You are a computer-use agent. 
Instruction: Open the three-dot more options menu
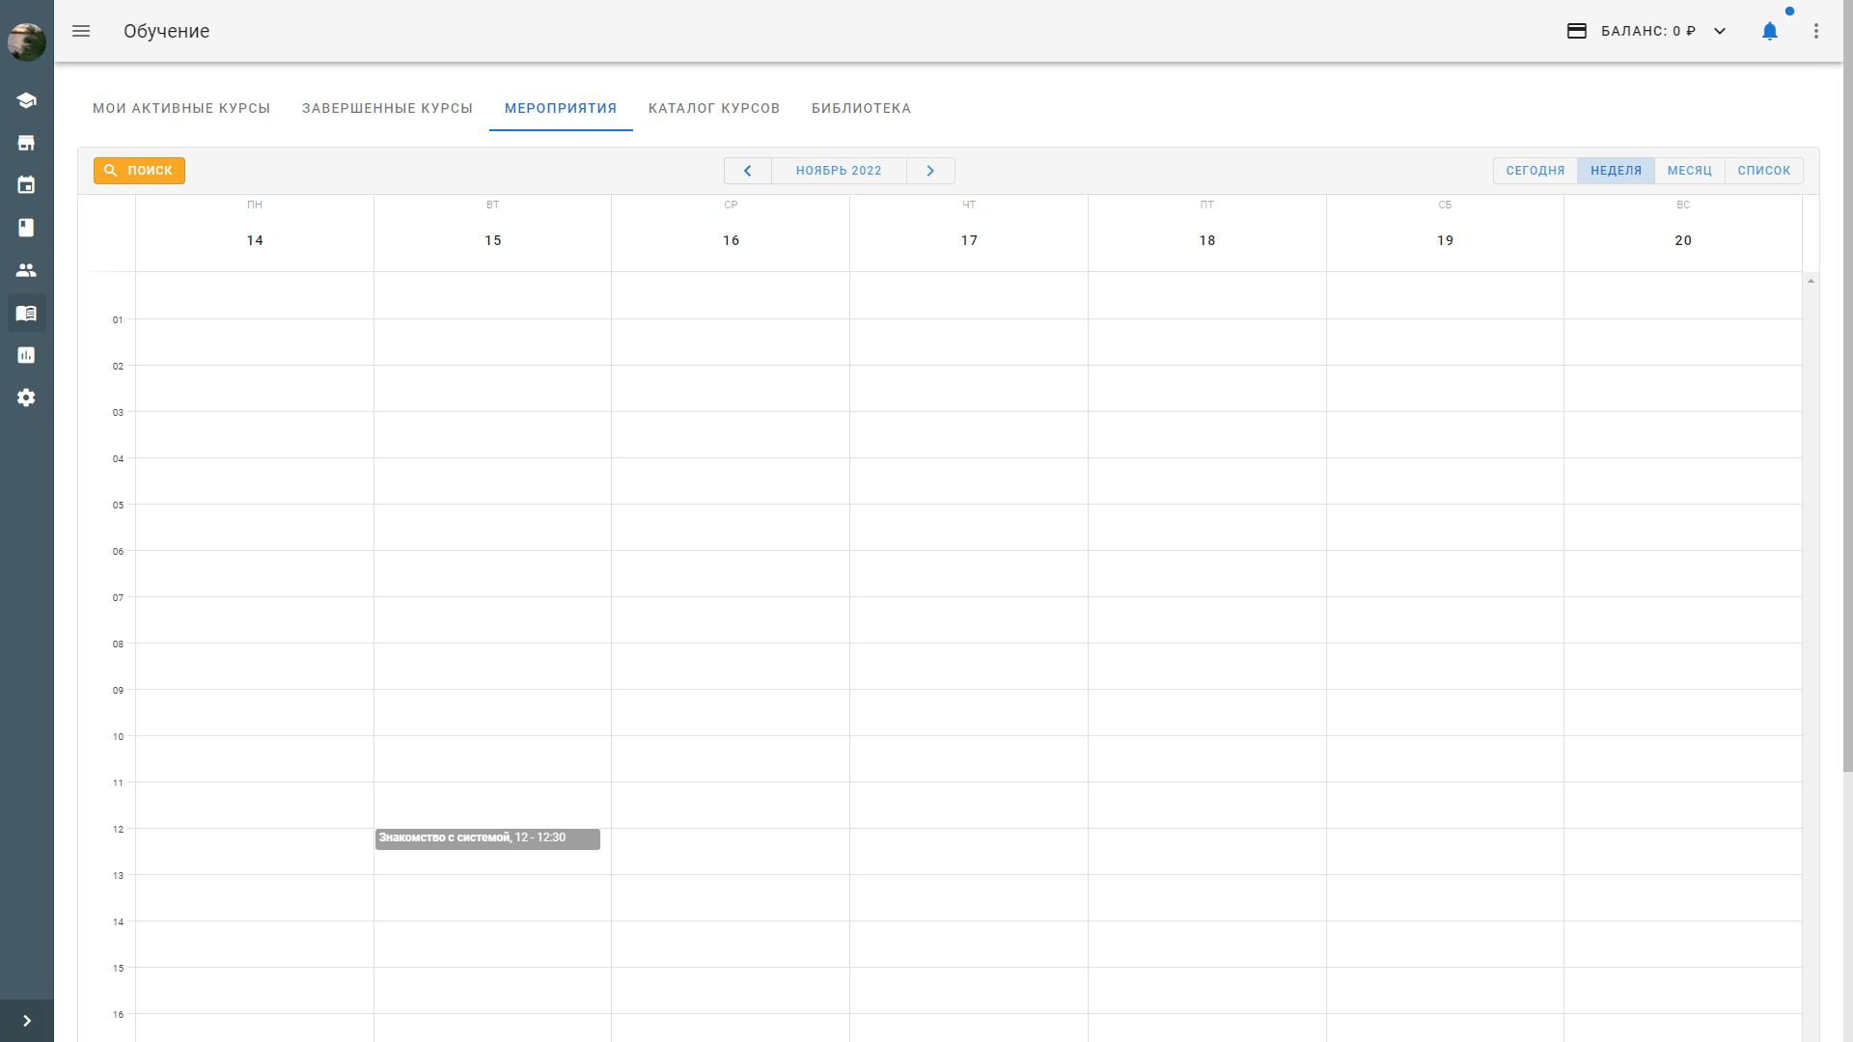(x=1815, y=31)
